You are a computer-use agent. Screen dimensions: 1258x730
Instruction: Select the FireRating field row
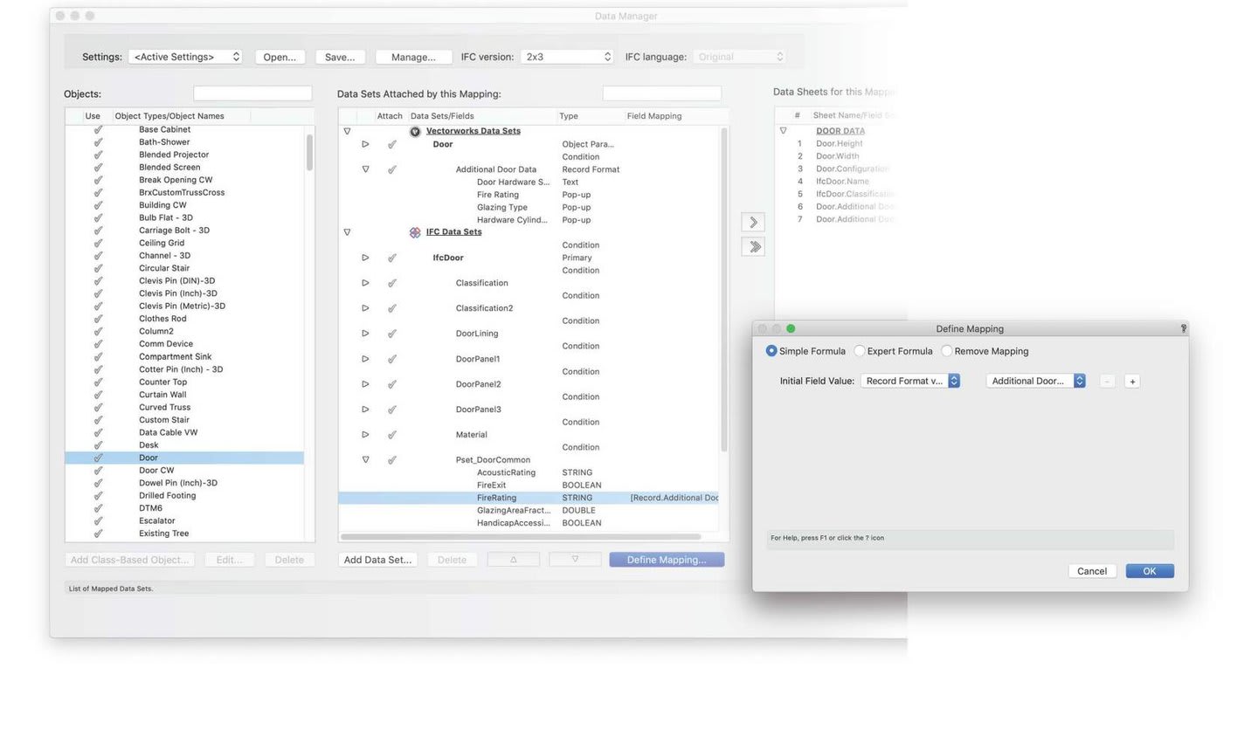[496, 498]
